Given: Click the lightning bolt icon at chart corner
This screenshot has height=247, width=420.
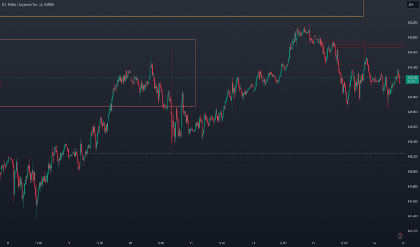Looking at the screenshot, I should coord(400,236).
